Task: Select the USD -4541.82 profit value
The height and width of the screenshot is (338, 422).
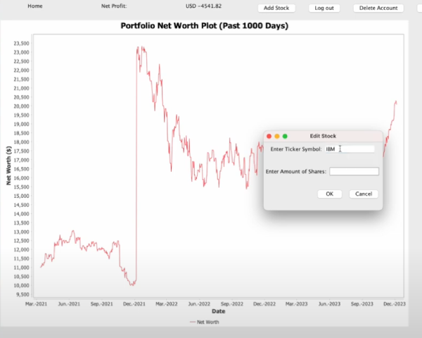Action: pyautogui.click(x=203, y=6)
